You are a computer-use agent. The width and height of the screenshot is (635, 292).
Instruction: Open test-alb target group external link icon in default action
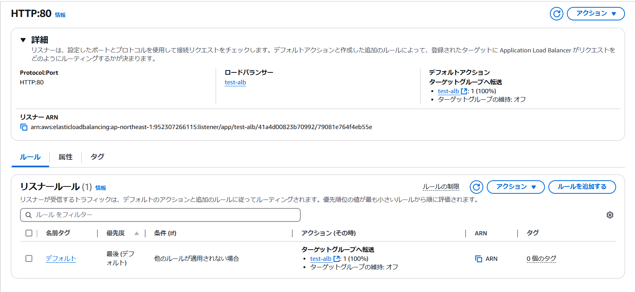click(x=464, y=91)
